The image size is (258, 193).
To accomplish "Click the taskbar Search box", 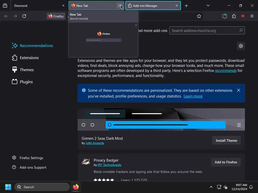I will (42, 187).
